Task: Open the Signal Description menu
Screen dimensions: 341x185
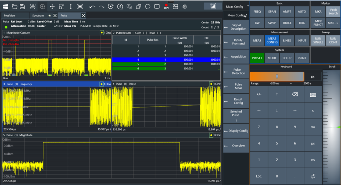Action: click(236, 27)
